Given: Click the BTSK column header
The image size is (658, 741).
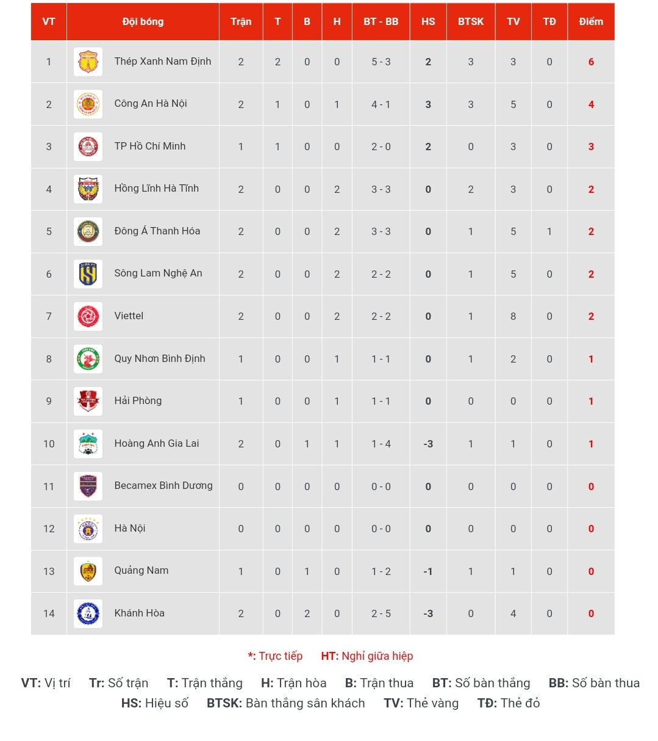Looking at the screenshot, I should pyautogui.click(x=471, y=21).
